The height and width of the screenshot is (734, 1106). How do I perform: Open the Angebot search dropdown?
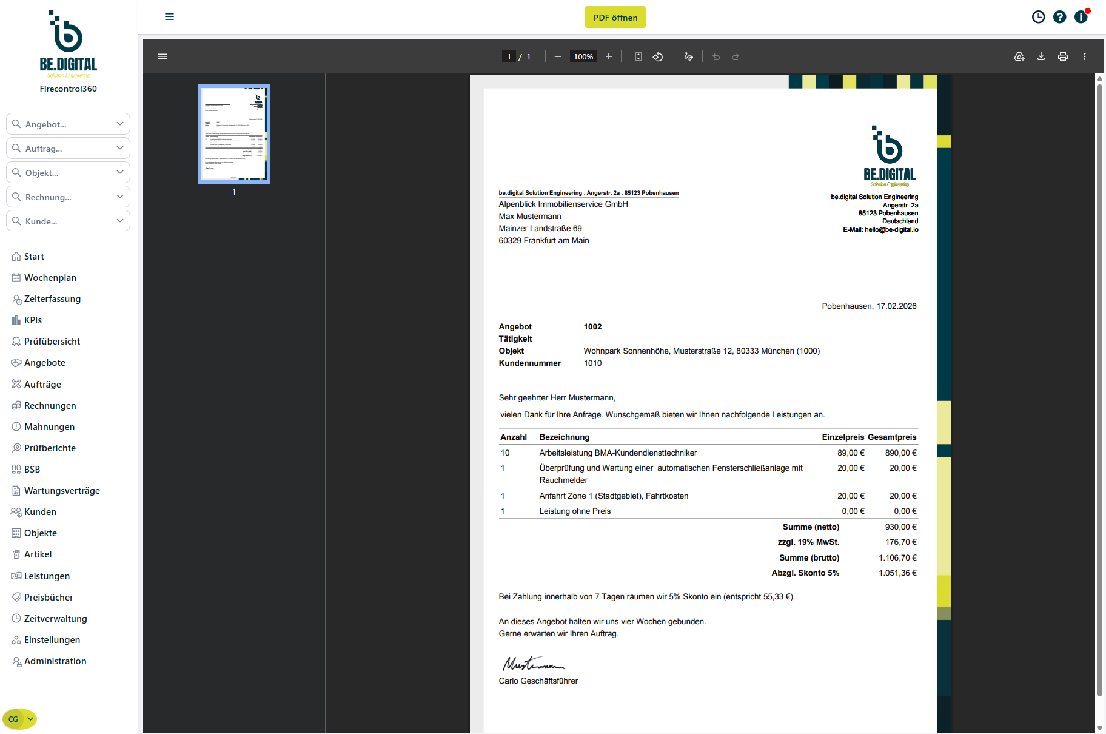pos(69,124)
